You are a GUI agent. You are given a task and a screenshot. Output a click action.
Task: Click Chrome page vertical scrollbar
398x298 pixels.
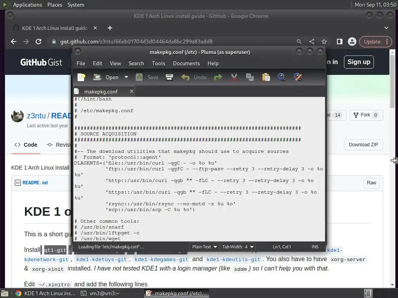[x=393, y=81]
